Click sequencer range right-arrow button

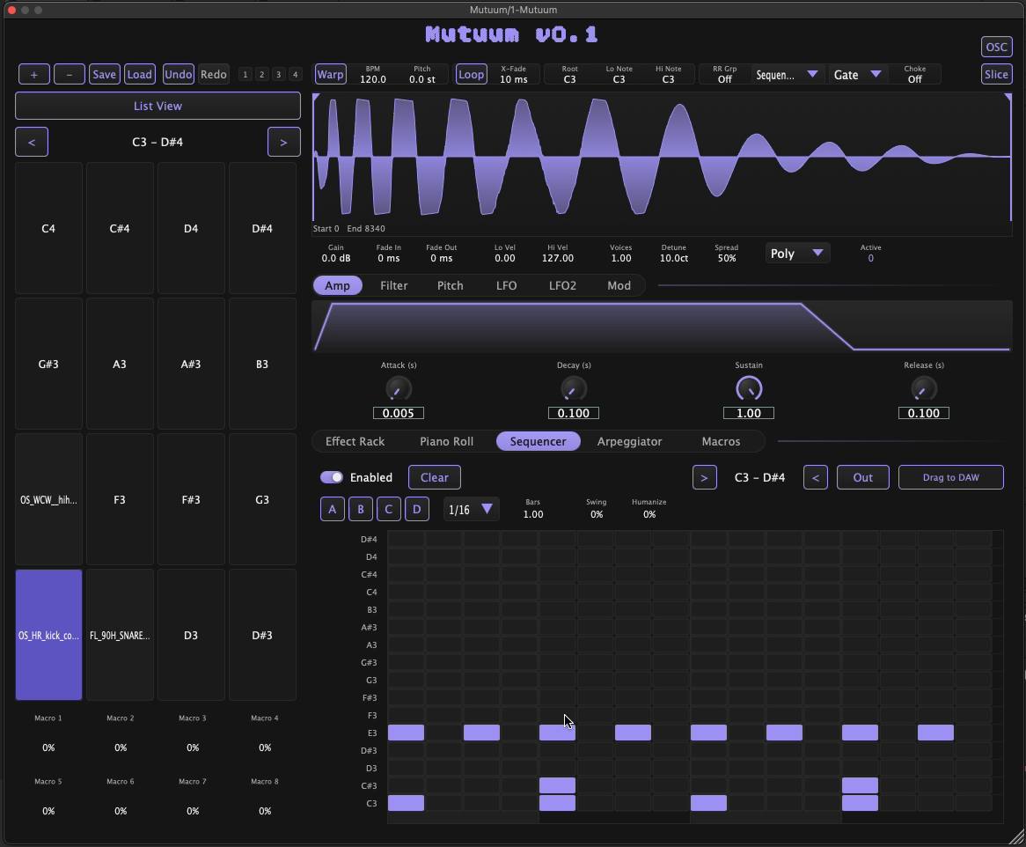pyautogui.click(x=704, y=477)
